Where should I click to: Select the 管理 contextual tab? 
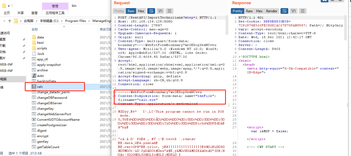pos(55,6)
